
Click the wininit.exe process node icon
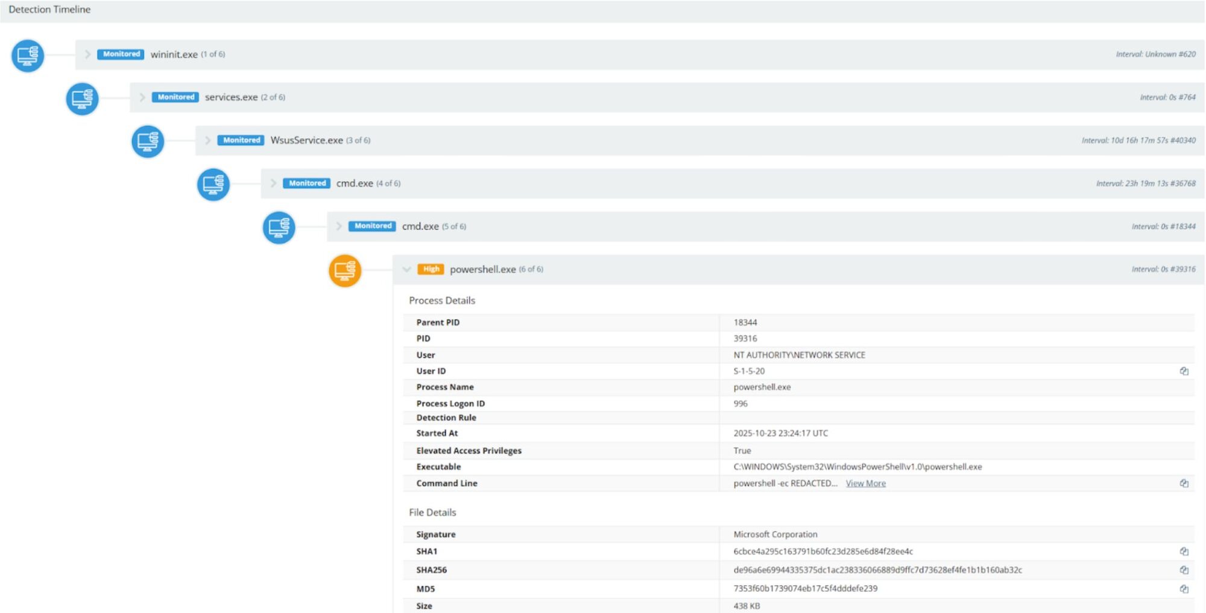coord(28,56)
